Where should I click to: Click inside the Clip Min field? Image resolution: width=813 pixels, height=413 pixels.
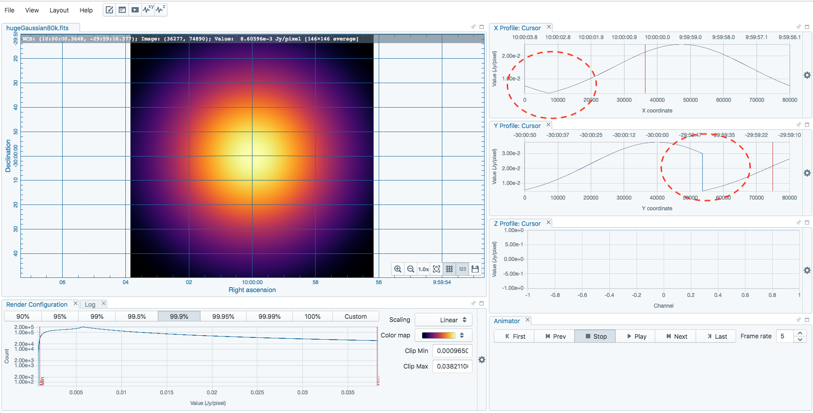(452, 351)
